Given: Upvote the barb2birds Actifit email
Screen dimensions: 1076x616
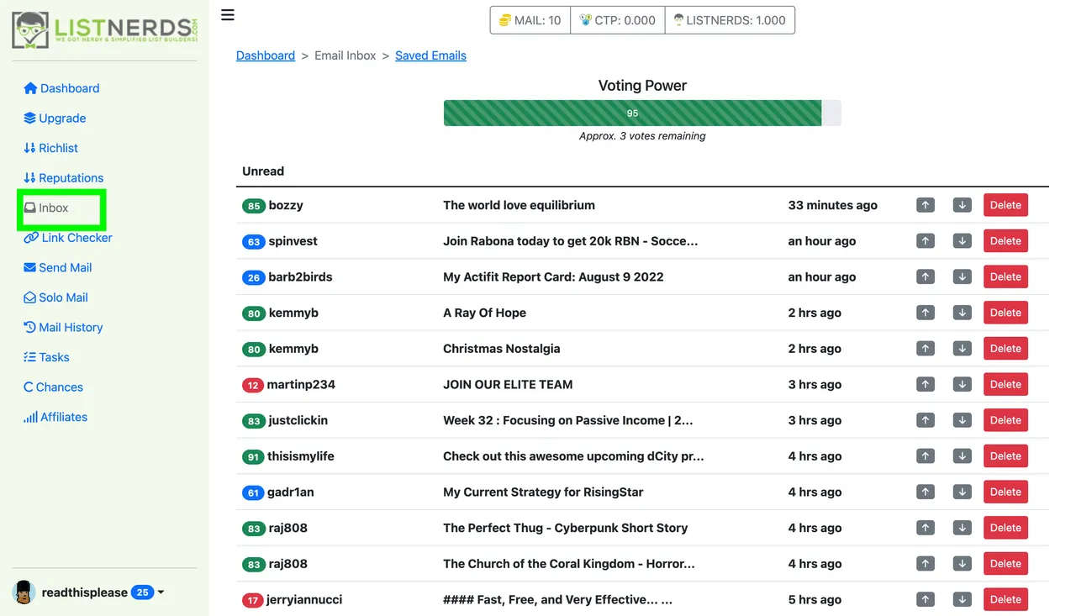Looking at the screenshot, I should point(926,276).
